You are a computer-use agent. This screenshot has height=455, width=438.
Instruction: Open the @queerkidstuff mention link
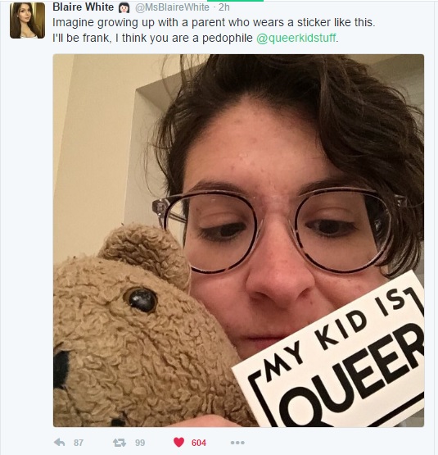click(296, 38)
